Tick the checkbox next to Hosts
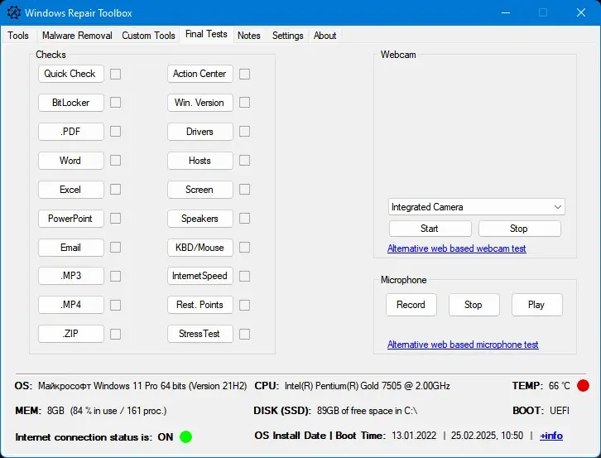Image resolution: width=601 pixels, height=458 pixels. pyautogui.click(x=244, y=161)
